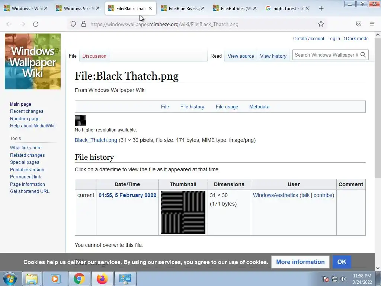Go back with the browser back arrow

coord(9,24)
